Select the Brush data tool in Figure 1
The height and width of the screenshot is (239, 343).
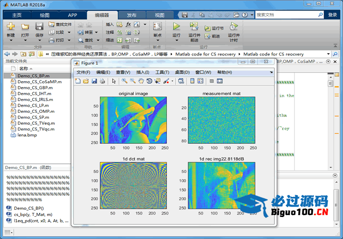[x=166, y=81]
